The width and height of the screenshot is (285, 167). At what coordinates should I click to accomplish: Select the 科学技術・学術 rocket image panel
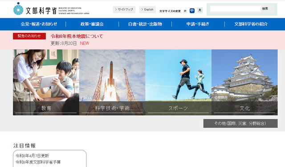112,82
